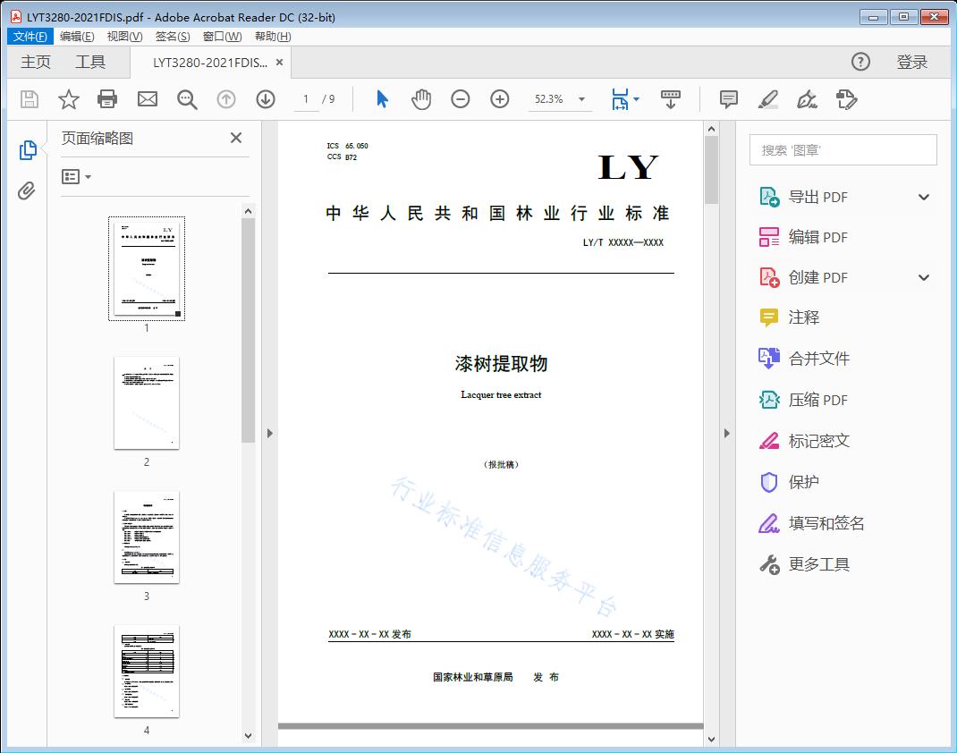
Task: Select the highlight pen tool
Action: (768, 99)
